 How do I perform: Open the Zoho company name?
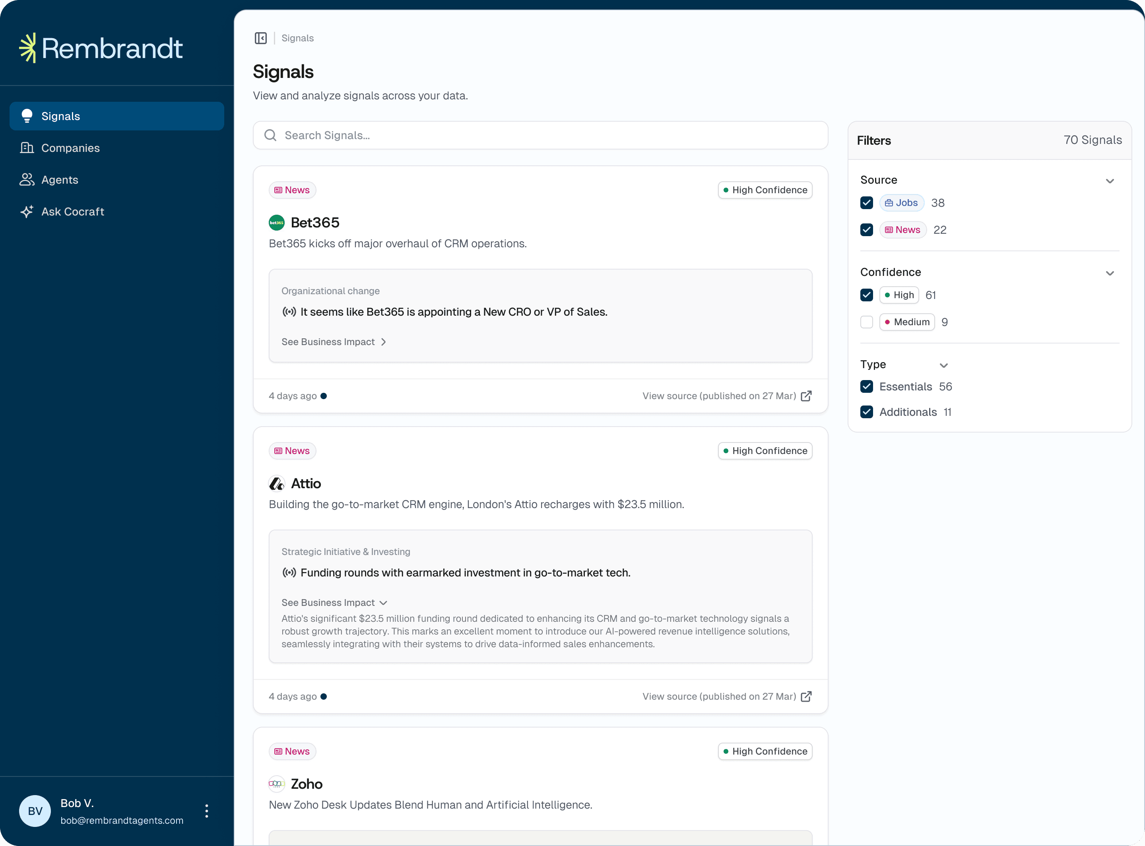pyautogui.click(x=307, y=784)
